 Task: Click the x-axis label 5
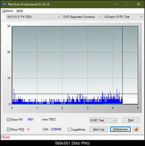click(138, 108)
